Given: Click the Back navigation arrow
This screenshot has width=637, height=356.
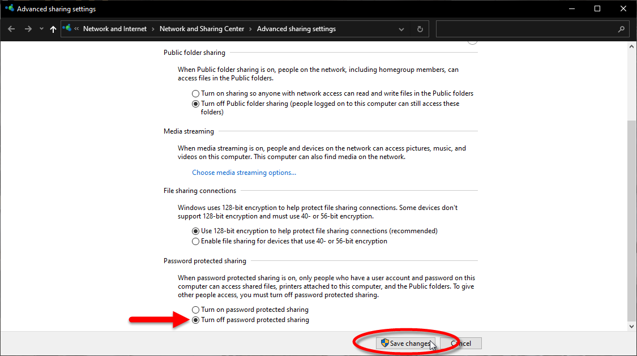Looking at the screenshot, I should pyautogui.click(x=11, y=29).
